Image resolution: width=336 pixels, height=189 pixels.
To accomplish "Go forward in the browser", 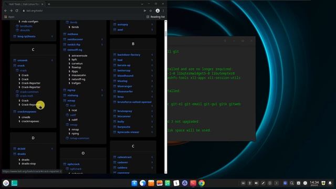I will (11, 10).
